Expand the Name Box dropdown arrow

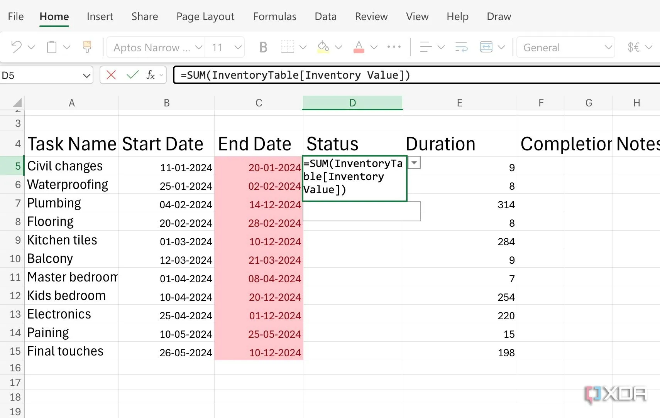[x=86, y=76]
